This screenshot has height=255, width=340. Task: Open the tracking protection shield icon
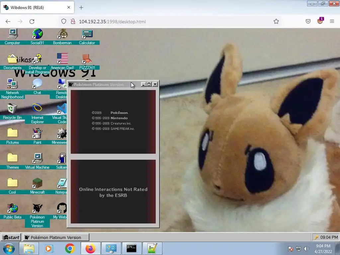63,21
